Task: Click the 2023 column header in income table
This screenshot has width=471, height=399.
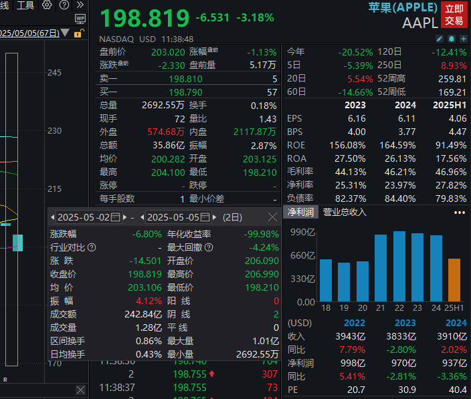Action: (x=405, y=323)
